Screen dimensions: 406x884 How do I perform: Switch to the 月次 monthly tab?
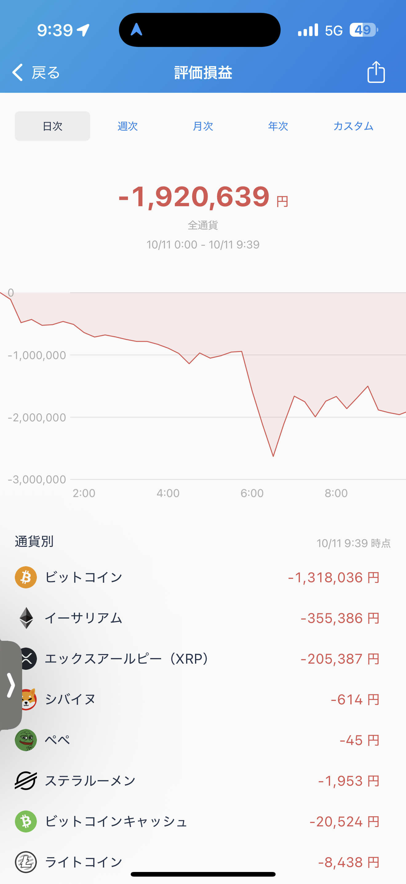203,126
